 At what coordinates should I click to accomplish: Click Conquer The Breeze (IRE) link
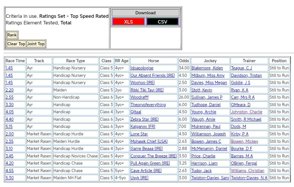tap(153, 156)
